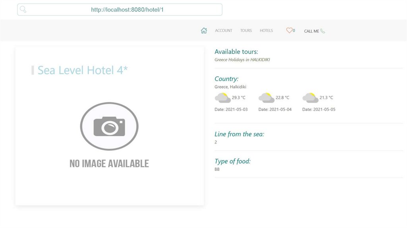The image size is (407, 228).
Task: Click the magnifier icon in address bar
Action: click(x=23, y=10)
